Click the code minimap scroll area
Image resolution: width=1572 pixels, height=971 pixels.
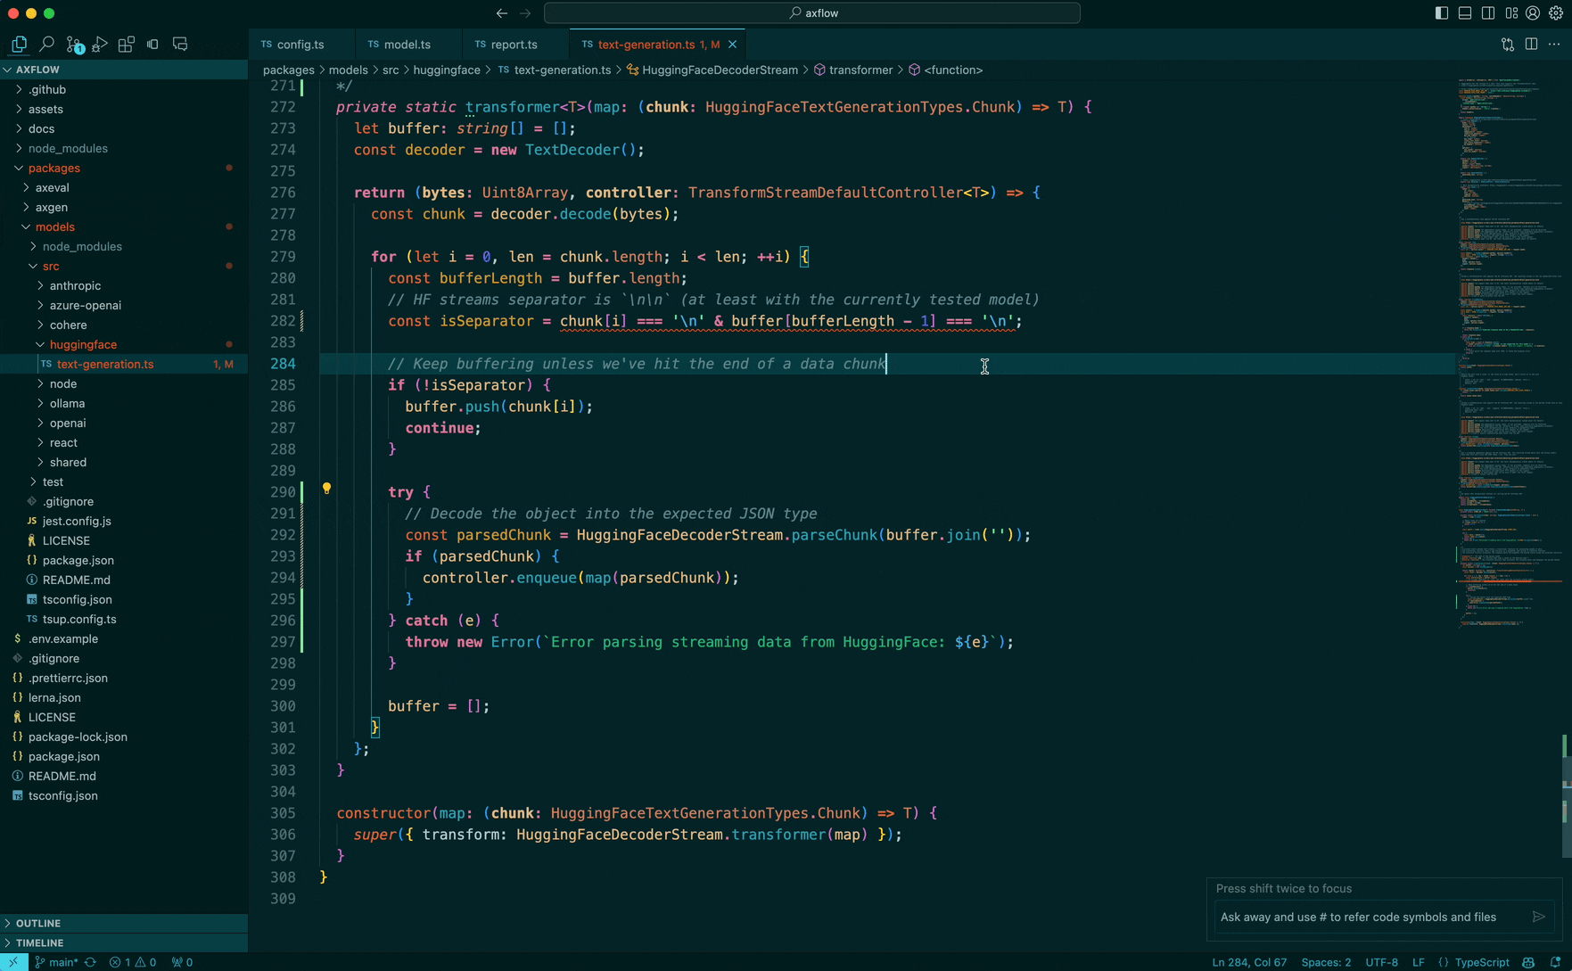(x=1507, y=357)
